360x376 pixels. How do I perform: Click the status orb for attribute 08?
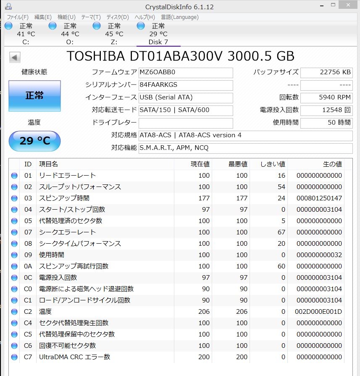[x=14, y=244]
